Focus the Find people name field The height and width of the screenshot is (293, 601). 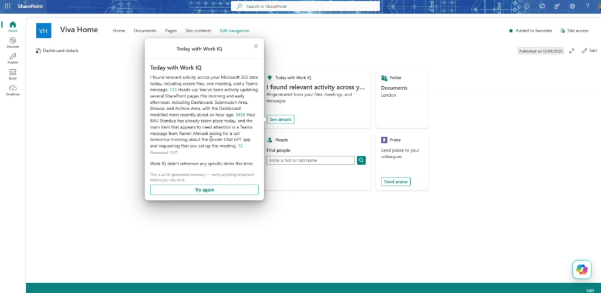[x=310, y=160]
